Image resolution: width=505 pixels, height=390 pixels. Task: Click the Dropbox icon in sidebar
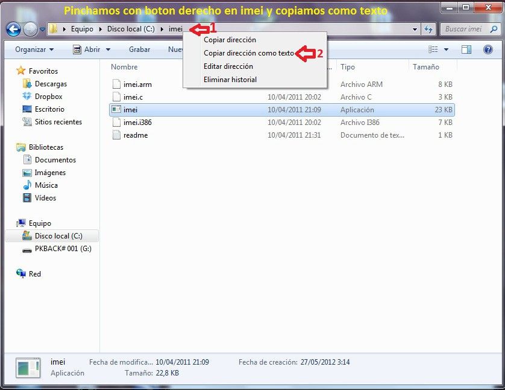pyautogui.click(x=27, y=96)
